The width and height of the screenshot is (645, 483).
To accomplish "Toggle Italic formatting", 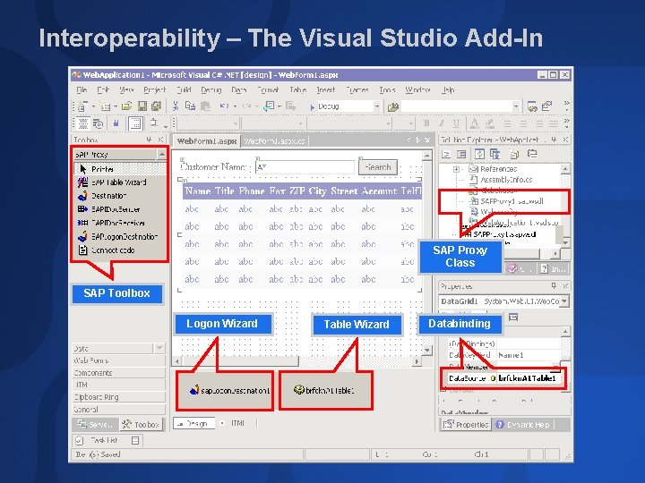I will 442,123.
